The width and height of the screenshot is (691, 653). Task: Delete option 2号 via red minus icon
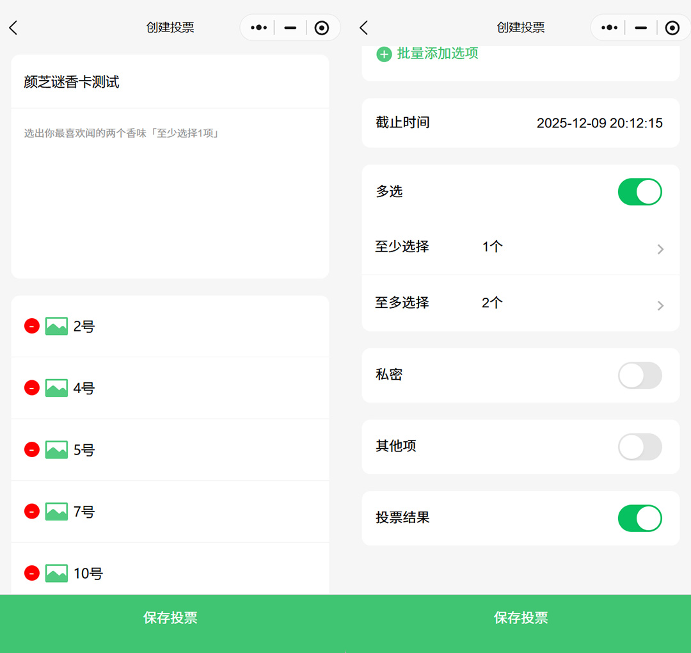coord(32,326)
